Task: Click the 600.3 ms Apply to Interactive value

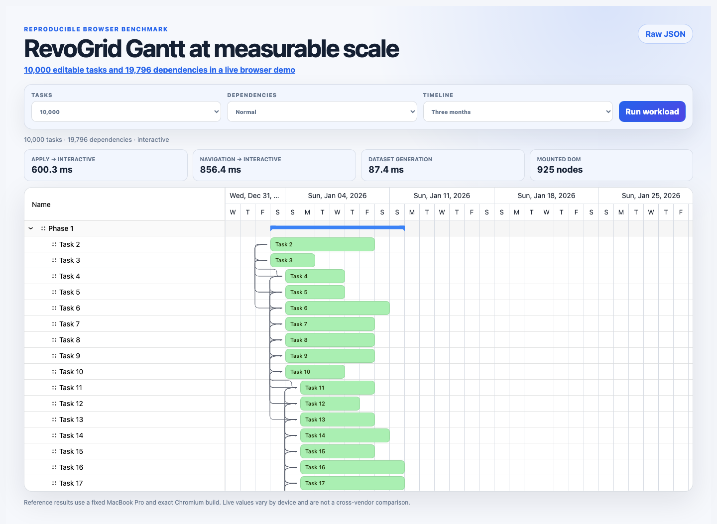Action: point(52,170)
